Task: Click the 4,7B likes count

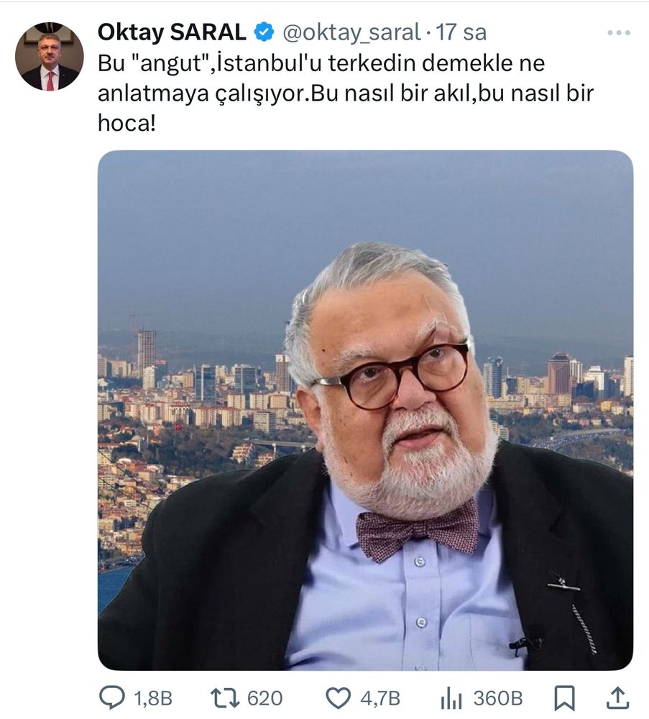Action: tap(380, 699)
